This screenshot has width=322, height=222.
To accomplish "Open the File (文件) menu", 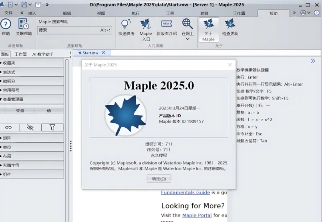I will [x=8, y=13].
